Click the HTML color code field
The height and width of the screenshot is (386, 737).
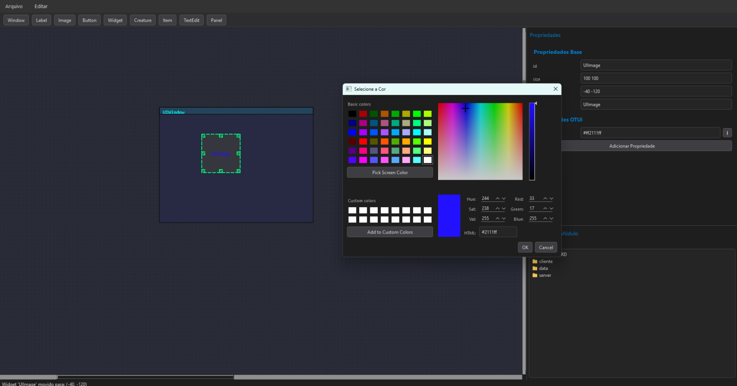tap(497, 232)
